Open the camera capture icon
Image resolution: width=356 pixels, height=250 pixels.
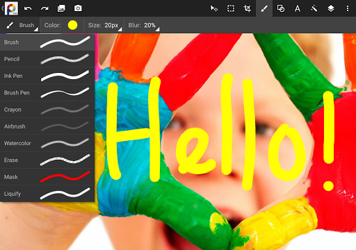(x=78, y=8)
